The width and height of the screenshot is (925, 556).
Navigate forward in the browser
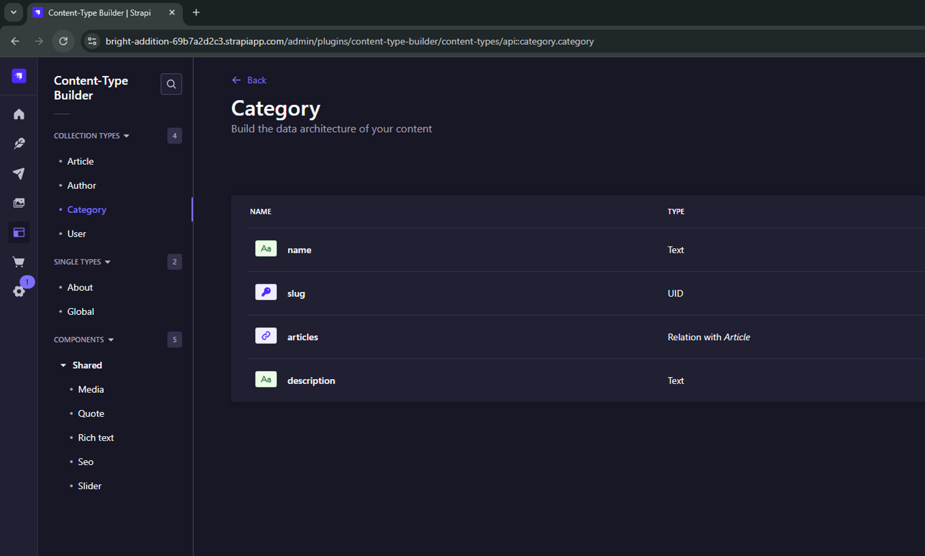pyautogui.click(x=39, y=41)
